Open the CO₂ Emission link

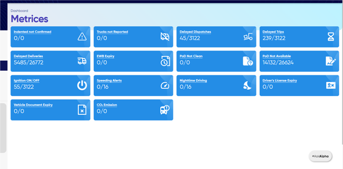107,104
